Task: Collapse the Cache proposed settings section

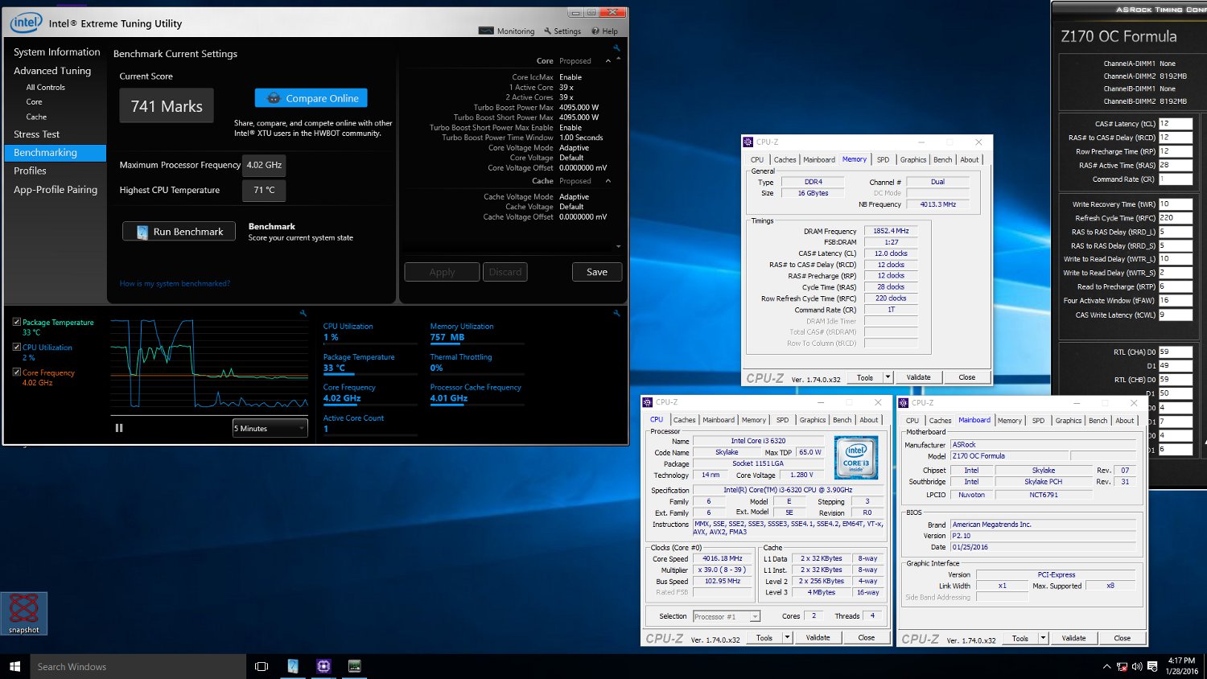Action: point(608,181)
